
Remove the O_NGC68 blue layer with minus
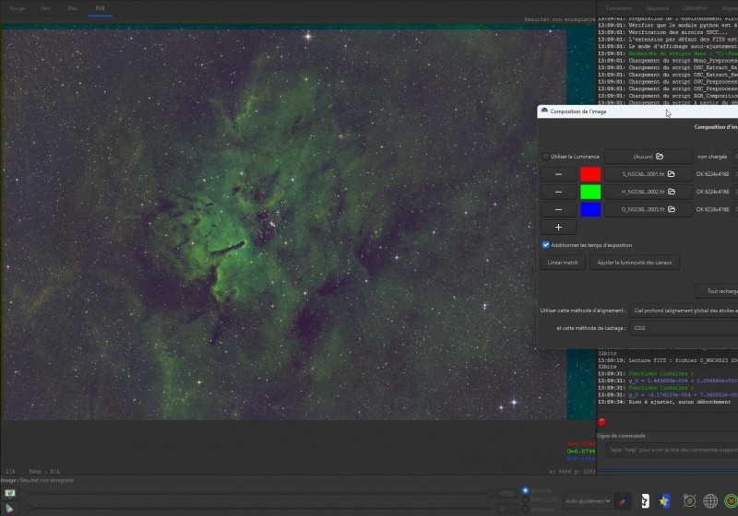tap(558, 209)
